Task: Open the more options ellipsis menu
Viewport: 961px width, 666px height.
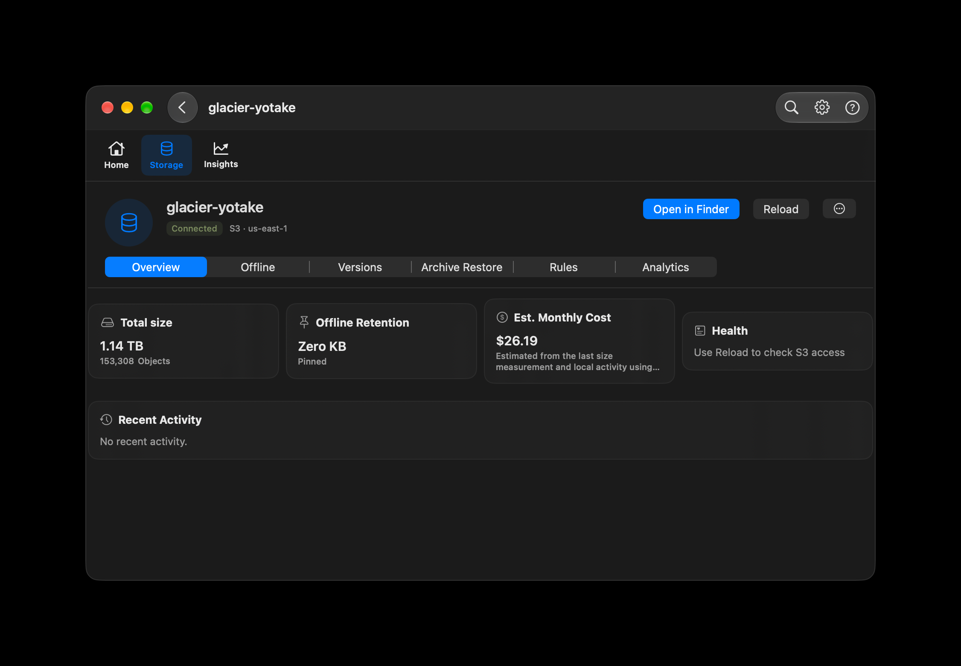Action: [839, 209]
